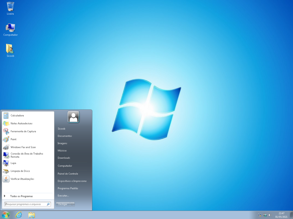Click the Desligar button

click(x=63, y=204)
